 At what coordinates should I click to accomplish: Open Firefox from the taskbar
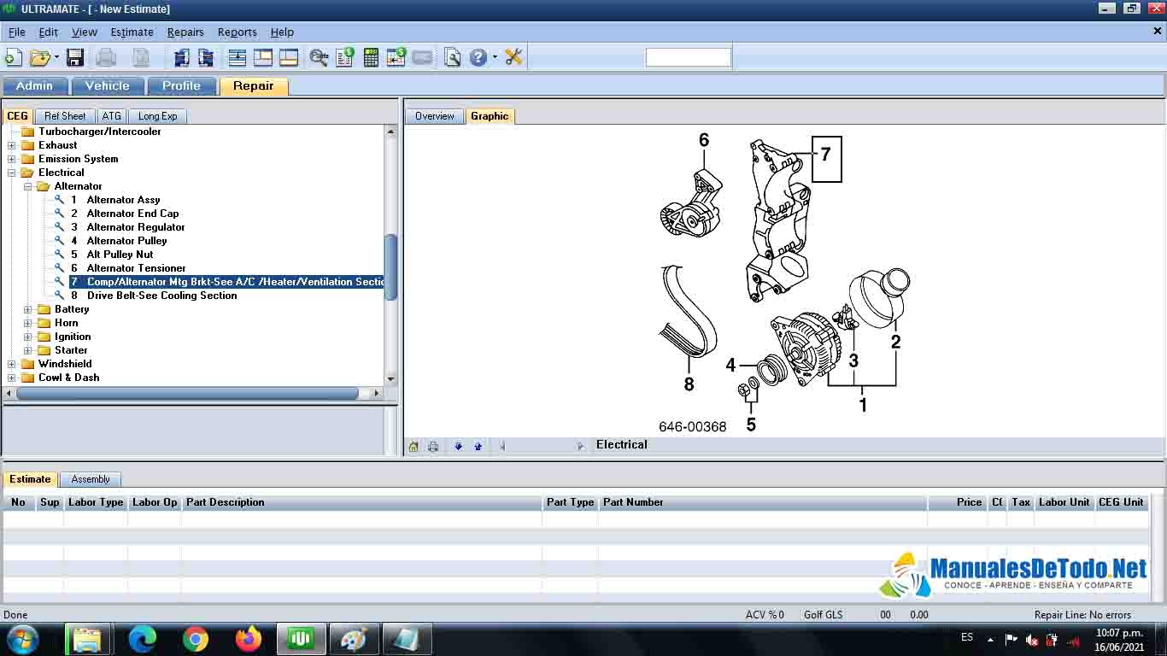click(x=249, y=638)
